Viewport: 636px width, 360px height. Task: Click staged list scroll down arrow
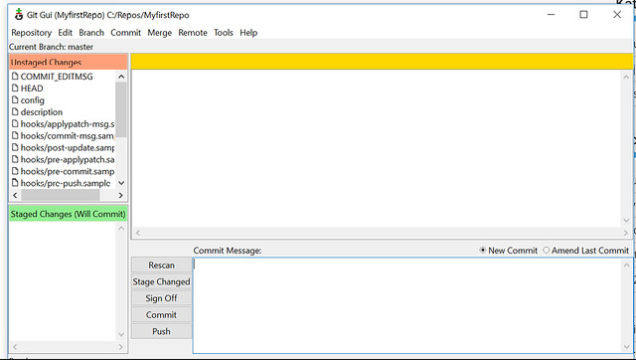coord(121,334)
